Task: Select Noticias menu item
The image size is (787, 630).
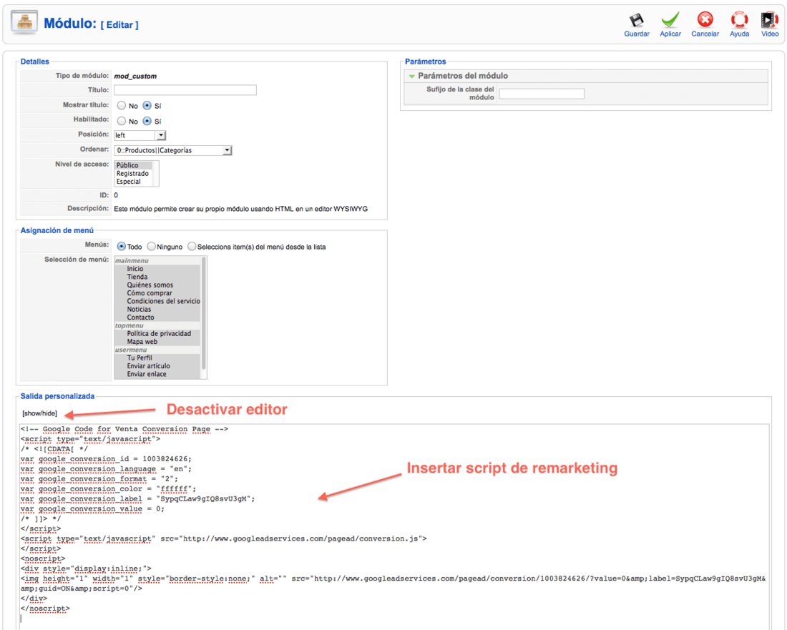Action: 157,310
